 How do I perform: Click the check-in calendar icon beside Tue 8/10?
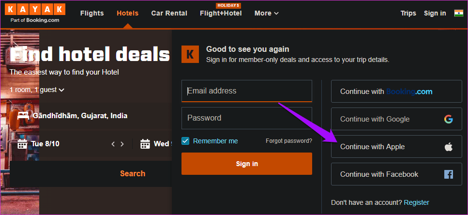[22, 144]
